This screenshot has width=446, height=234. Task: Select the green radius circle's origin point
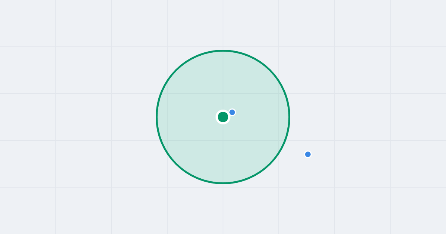(223, 117)
